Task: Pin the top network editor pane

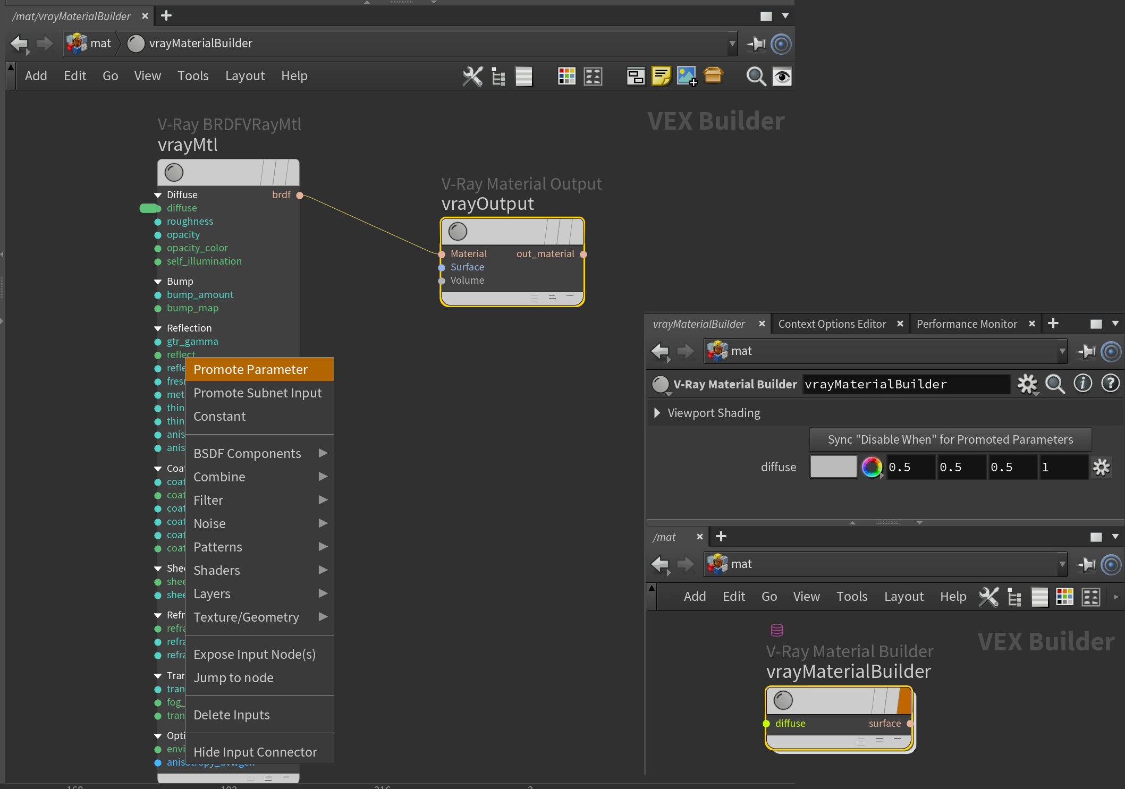Action: click(756, 44)
